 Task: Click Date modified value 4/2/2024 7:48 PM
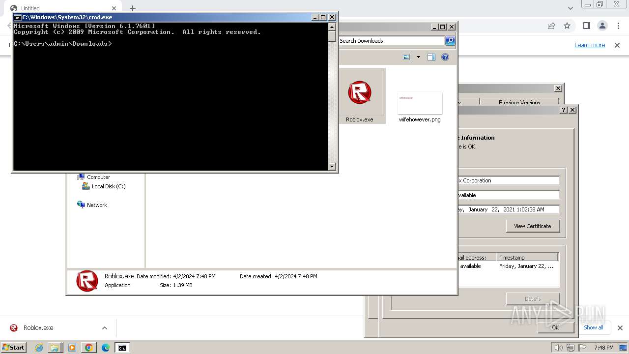click(x=194, y=276)
